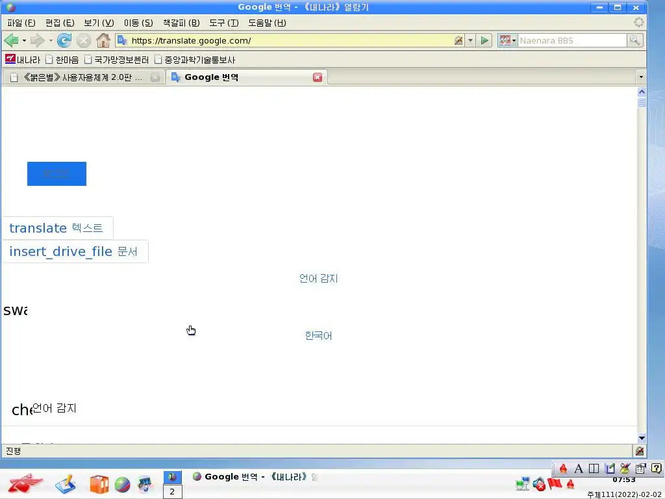The image size is (665, 499).
Task: Click the scrollbar up arrow
Action: tap(642, 92)
